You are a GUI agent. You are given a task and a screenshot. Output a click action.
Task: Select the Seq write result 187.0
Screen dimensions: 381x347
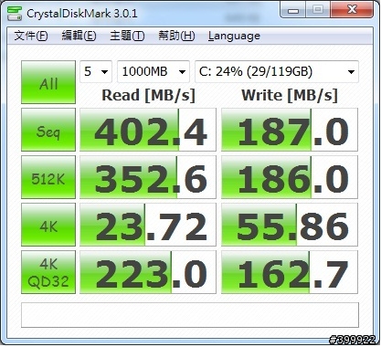pyautogui.click(x=290, y=130)
